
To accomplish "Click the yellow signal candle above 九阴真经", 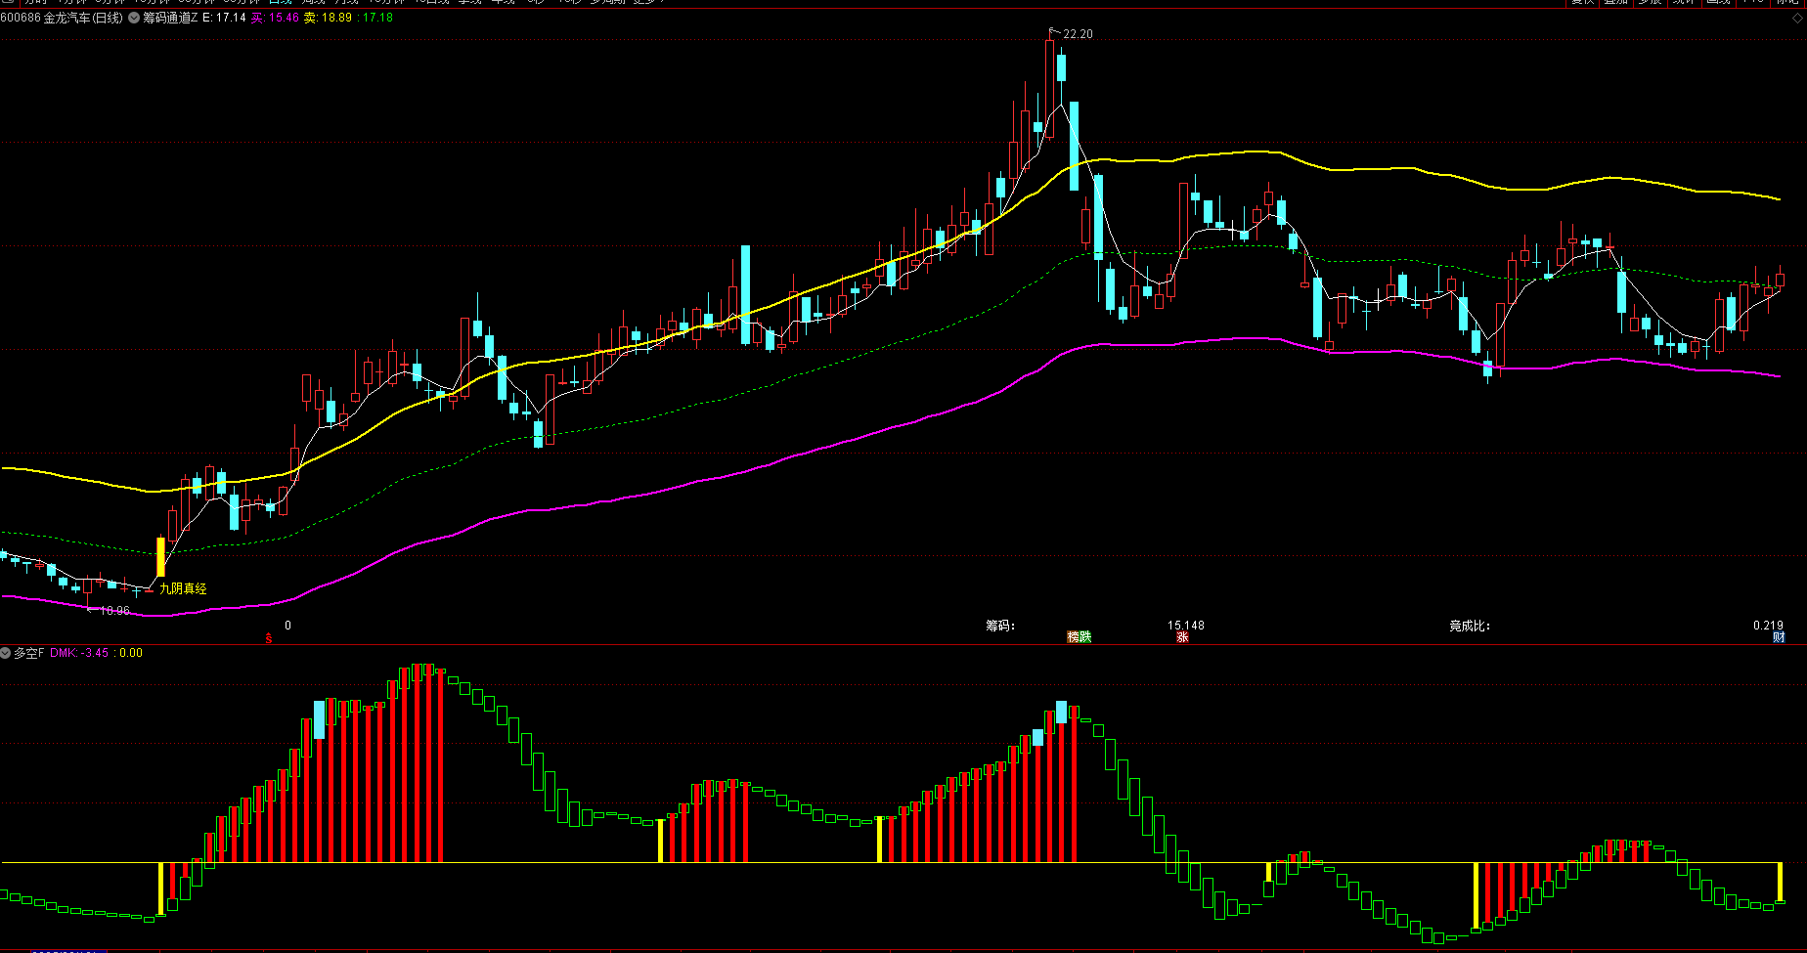I will [x=161, y=556].
